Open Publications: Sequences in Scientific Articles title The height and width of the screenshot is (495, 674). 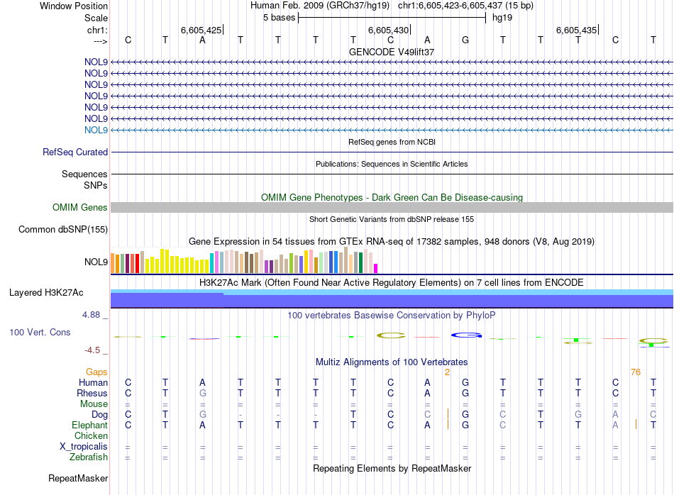pos(392,164)
